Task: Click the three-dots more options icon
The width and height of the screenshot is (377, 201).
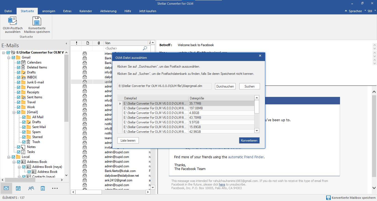Action: pos(55,188)
